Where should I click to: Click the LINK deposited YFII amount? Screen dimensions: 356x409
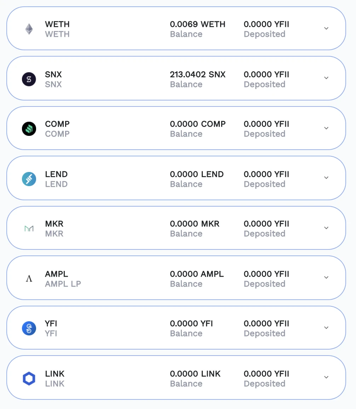pyautogui.click(x=266, y=374)
